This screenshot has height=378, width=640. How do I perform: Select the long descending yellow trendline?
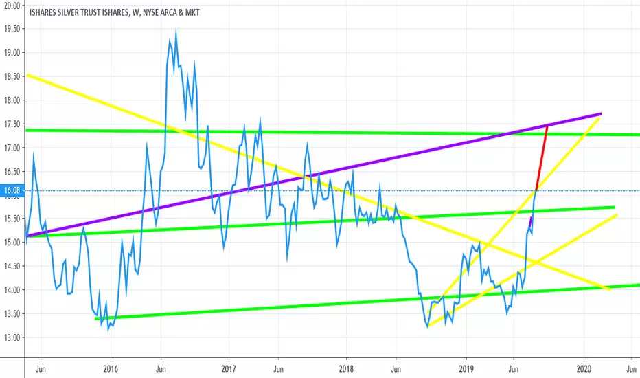[x=319, y=182]
